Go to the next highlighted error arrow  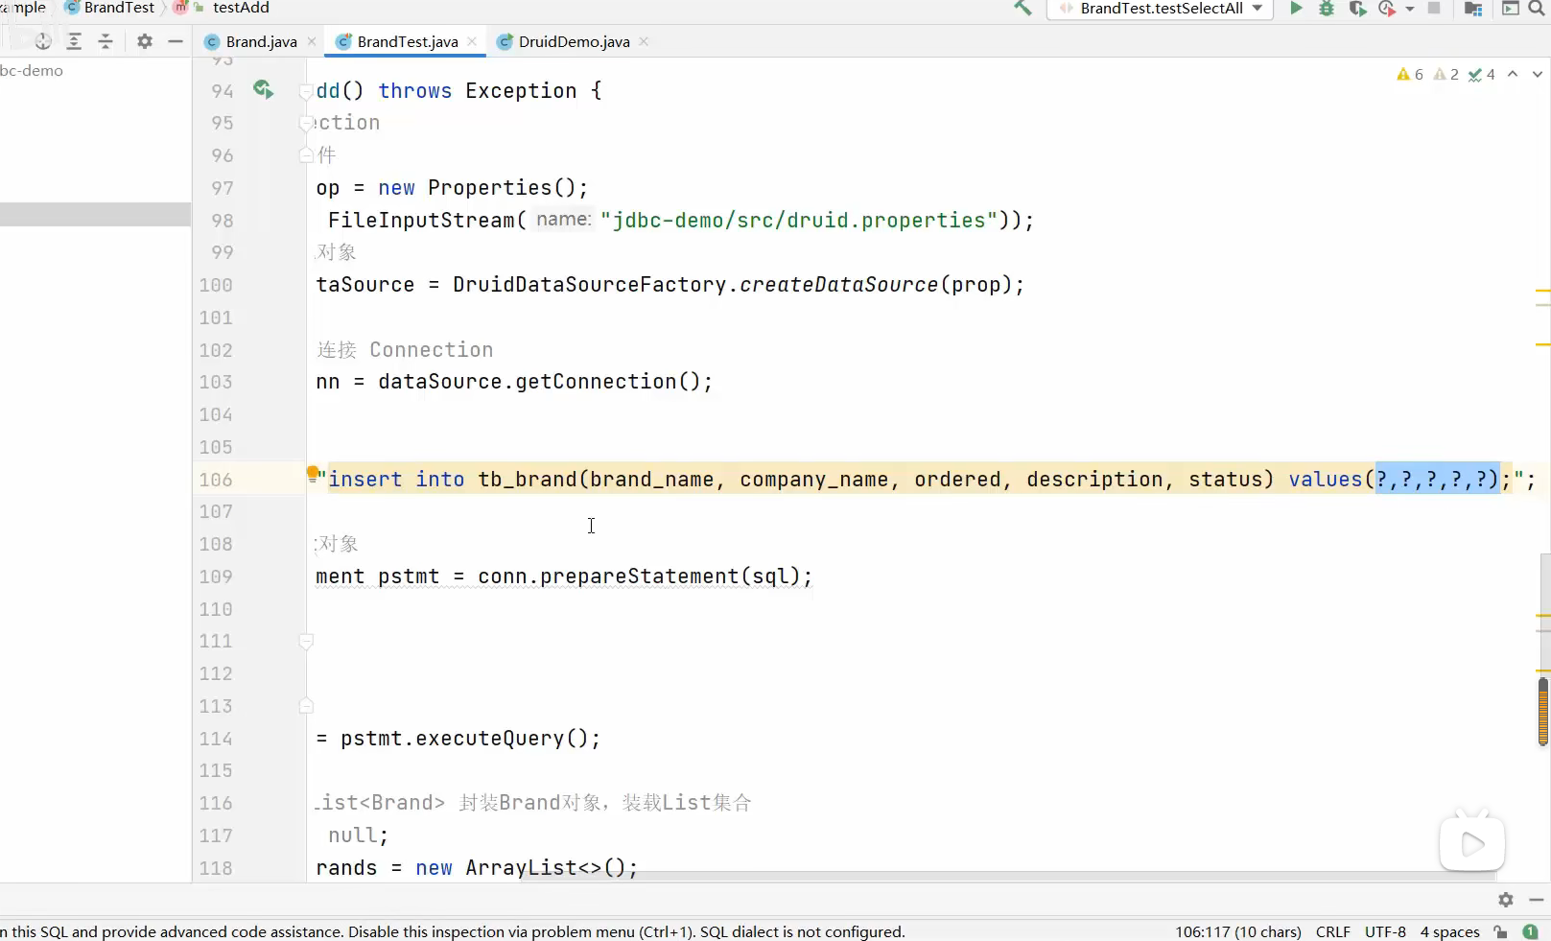[1538, 74]
